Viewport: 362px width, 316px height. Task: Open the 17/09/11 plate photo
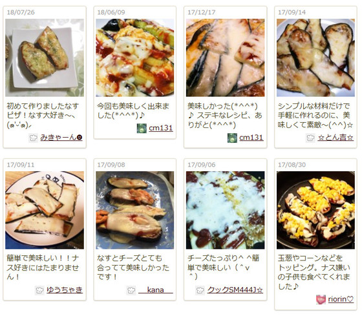click(45, 210)
